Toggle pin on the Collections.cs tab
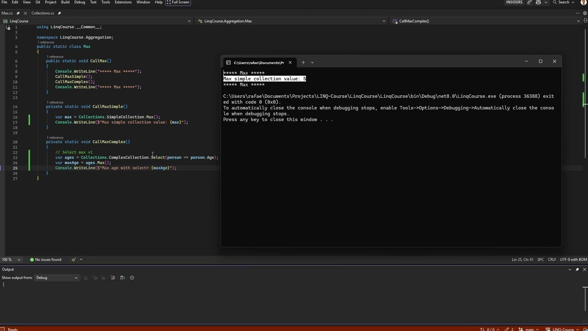588x331 pixels. tap(59, 13)
